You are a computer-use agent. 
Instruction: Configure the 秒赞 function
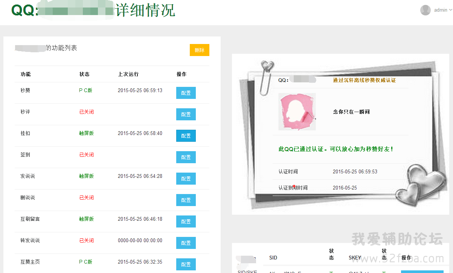point(186,93)
